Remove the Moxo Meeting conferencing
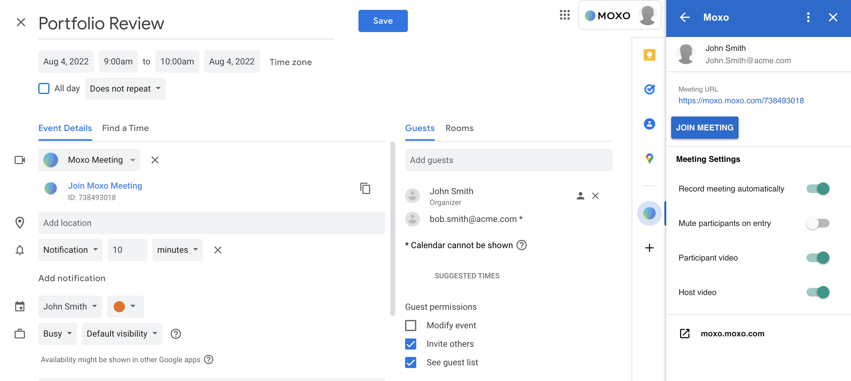 point(155,160)
